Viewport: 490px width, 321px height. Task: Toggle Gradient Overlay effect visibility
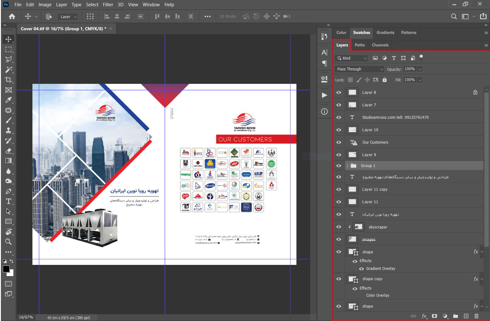pos(362,269)
